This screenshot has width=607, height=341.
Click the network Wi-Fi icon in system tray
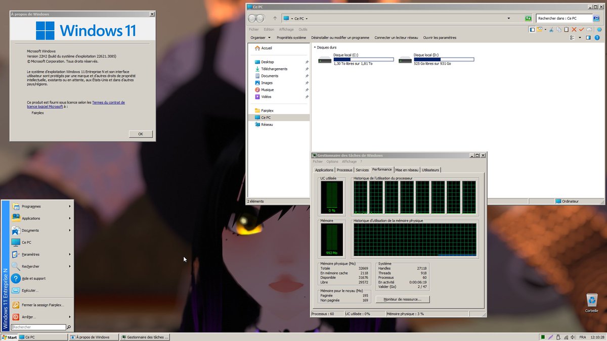coord(566,337)
